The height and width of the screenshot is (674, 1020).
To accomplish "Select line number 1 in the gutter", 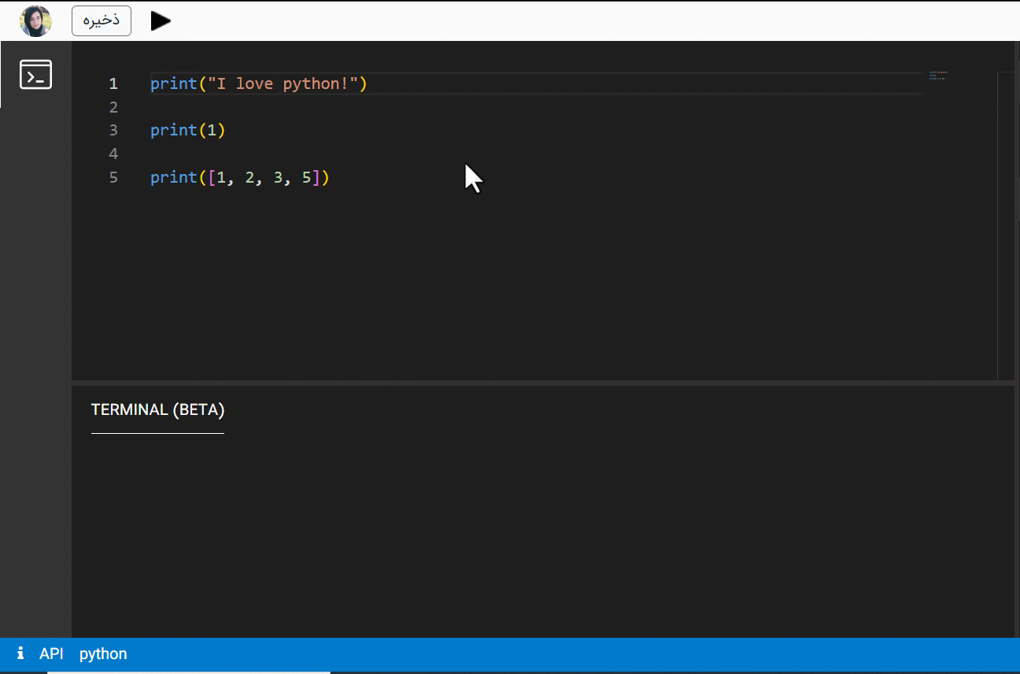I will (x=113, y=83).
